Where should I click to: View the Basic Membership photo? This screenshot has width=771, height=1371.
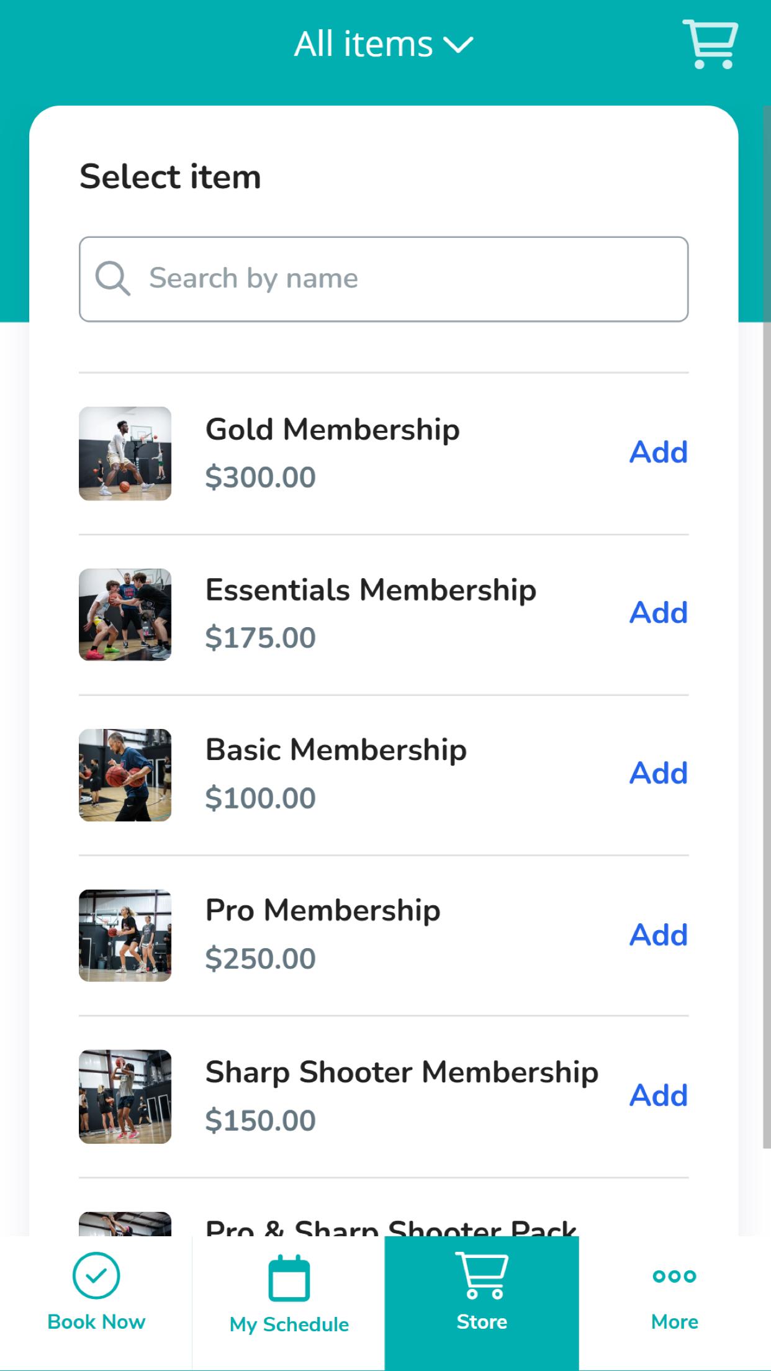(125, 775)
